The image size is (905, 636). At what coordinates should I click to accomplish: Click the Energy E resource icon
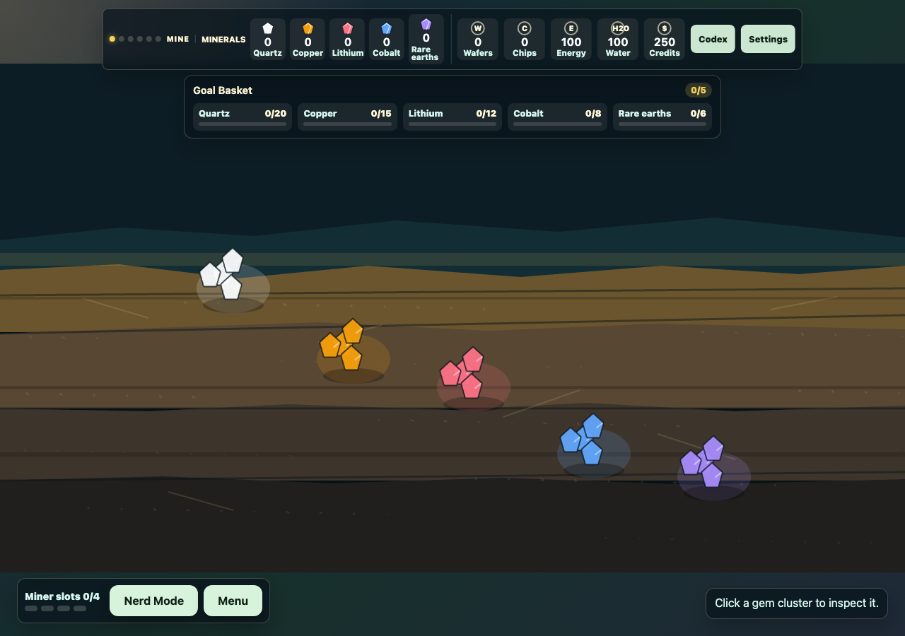tap(571, 28)
